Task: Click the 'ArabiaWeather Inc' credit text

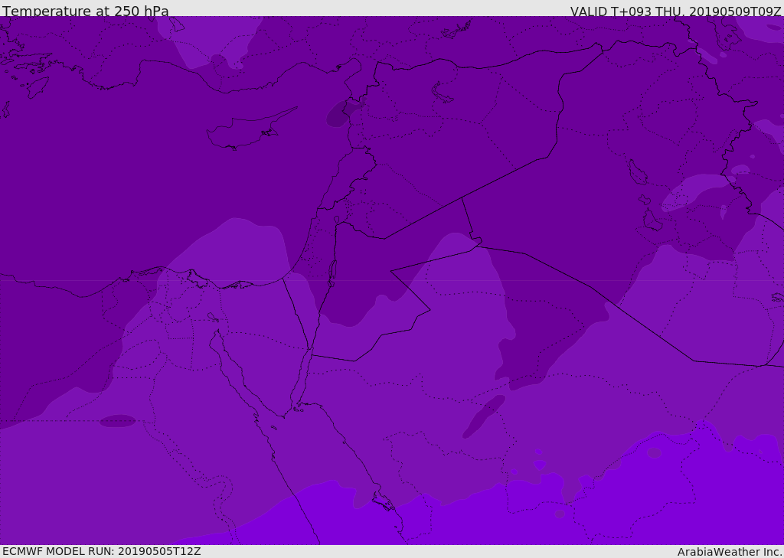Action: 729,552
